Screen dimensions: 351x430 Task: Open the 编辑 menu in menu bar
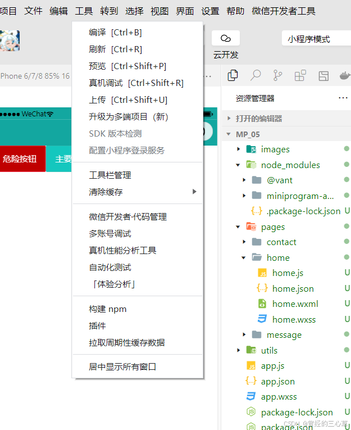point(58,11)
